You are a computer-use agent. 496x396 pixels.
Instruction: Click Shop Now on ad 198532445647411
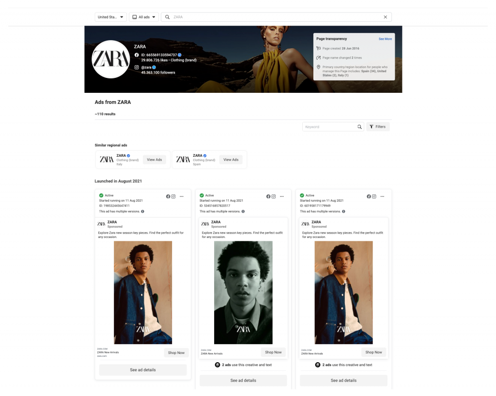[176, 353]
